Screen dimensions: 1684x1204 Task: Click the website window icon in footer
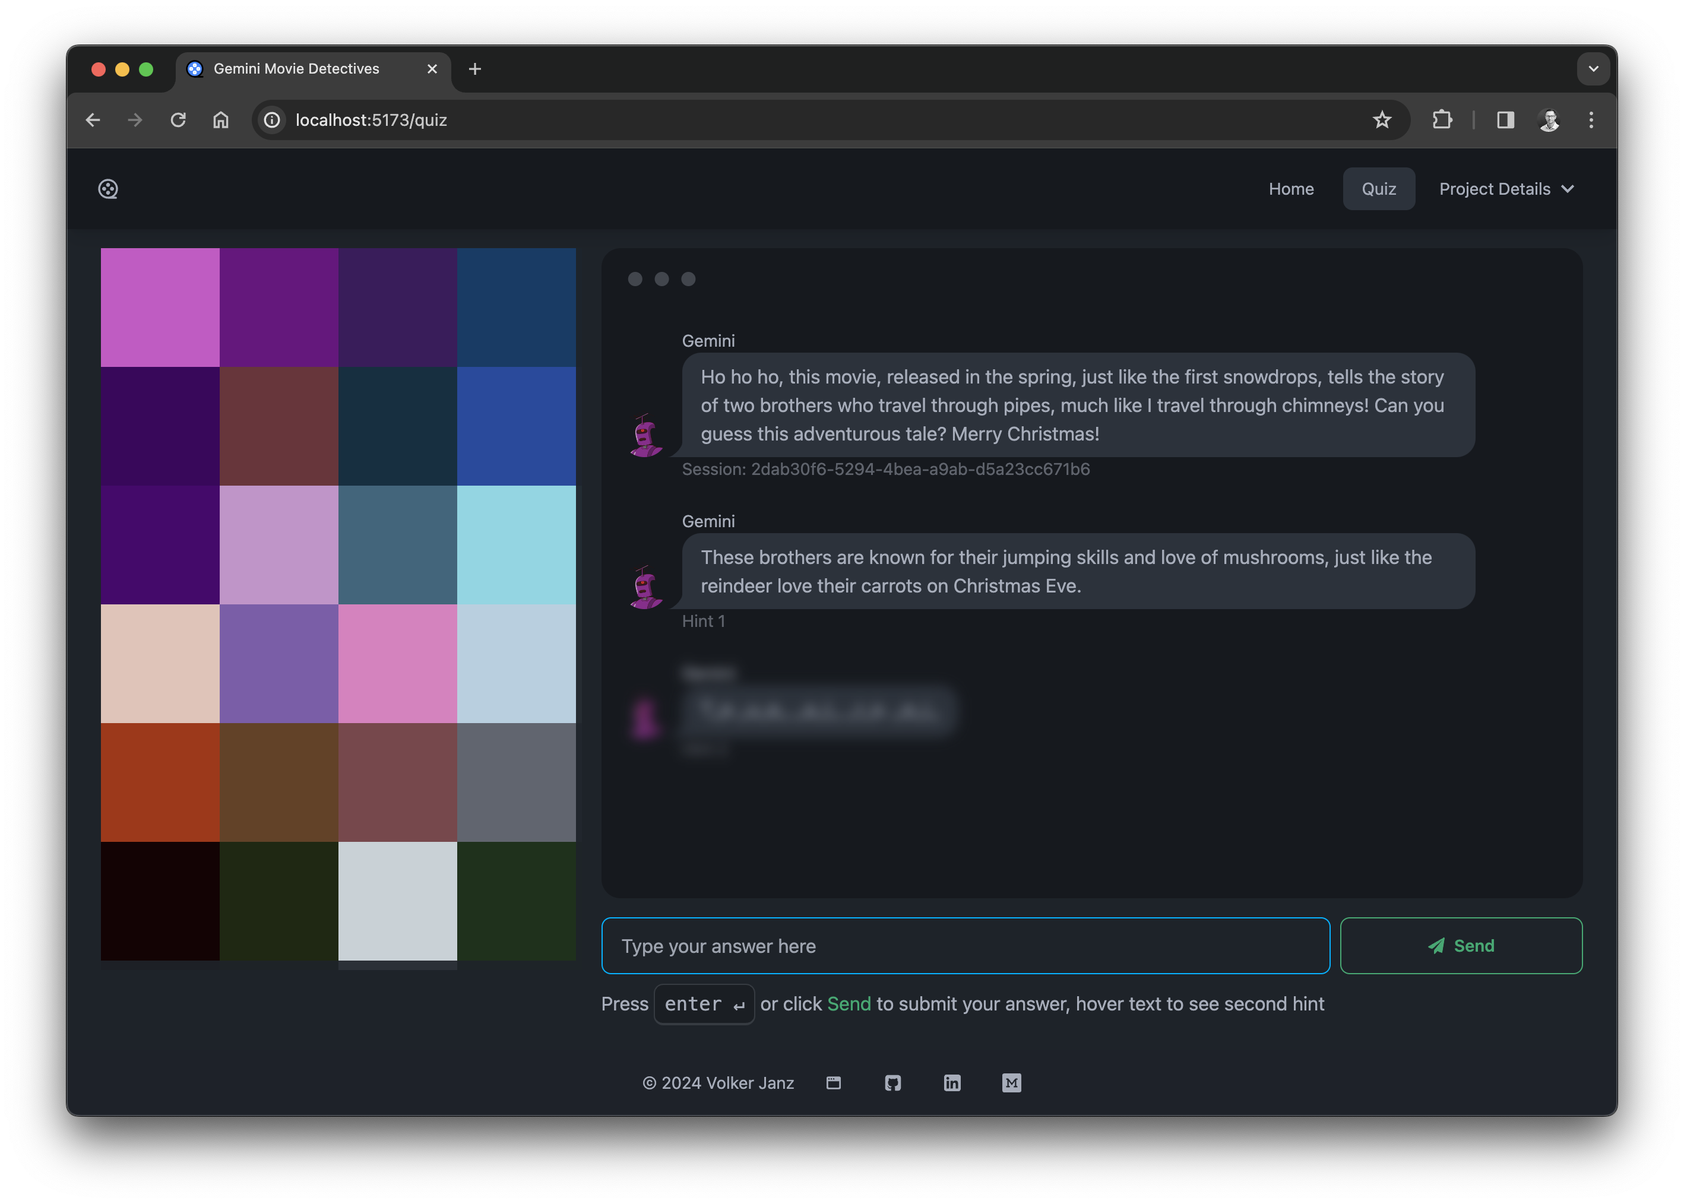[834, 1083]
